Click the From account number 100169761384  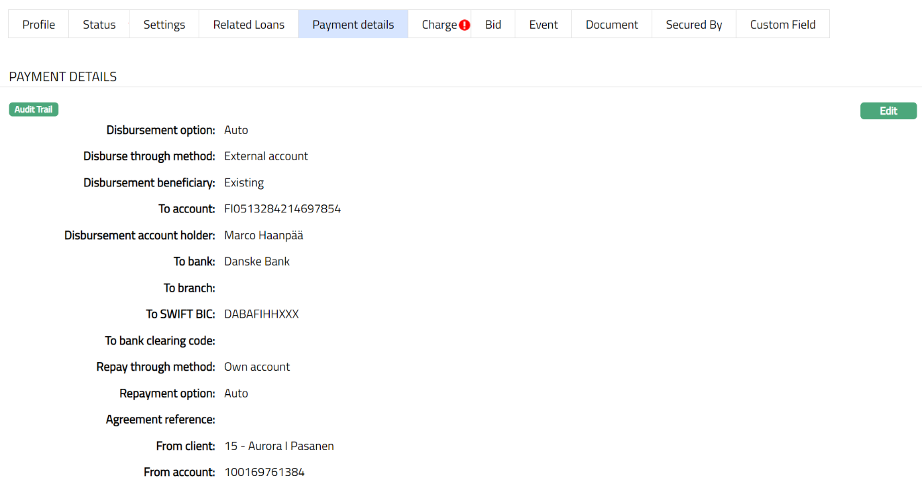pos(264,472)
